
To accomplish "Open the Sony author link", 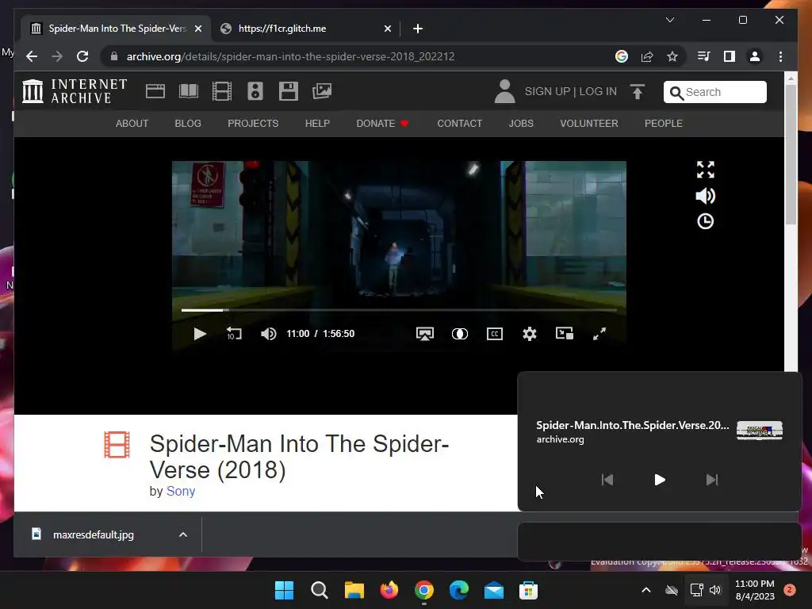I will [x=181, y=492].
